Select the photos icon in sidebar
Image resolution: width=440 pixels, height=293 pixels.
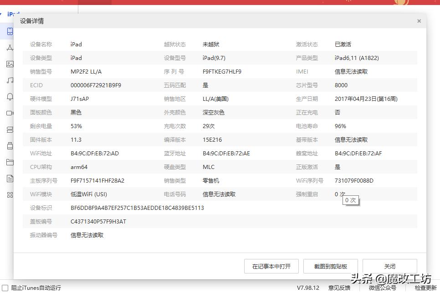[x=10, y=64]
